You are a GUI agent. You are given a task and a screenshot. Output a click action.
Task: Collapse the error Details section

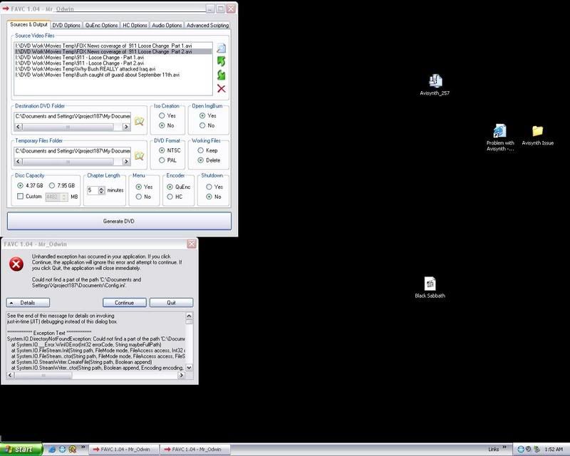pyautogui.click(x=24, y=302)
